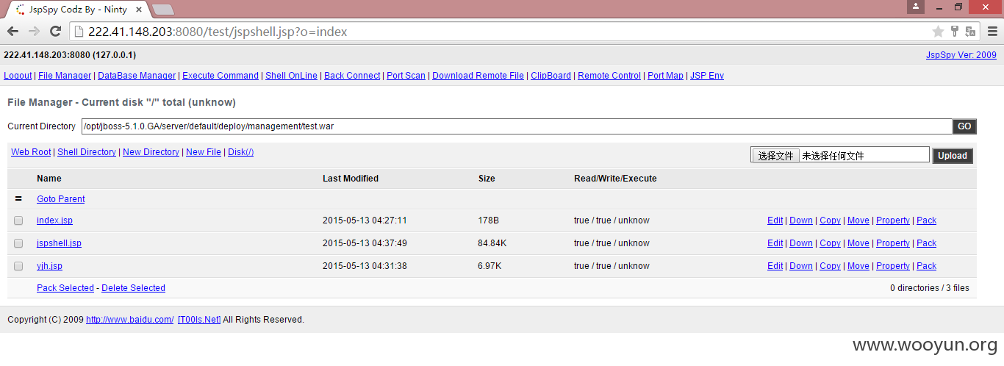View Property of index.jsp
Image resolution: width=1004 pixels, height=366 pixels.
coord(893,220)
